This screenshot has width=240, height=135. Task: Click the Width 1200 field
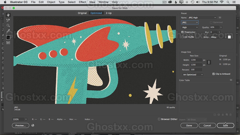pyautogui.click(x=196, y=60)
